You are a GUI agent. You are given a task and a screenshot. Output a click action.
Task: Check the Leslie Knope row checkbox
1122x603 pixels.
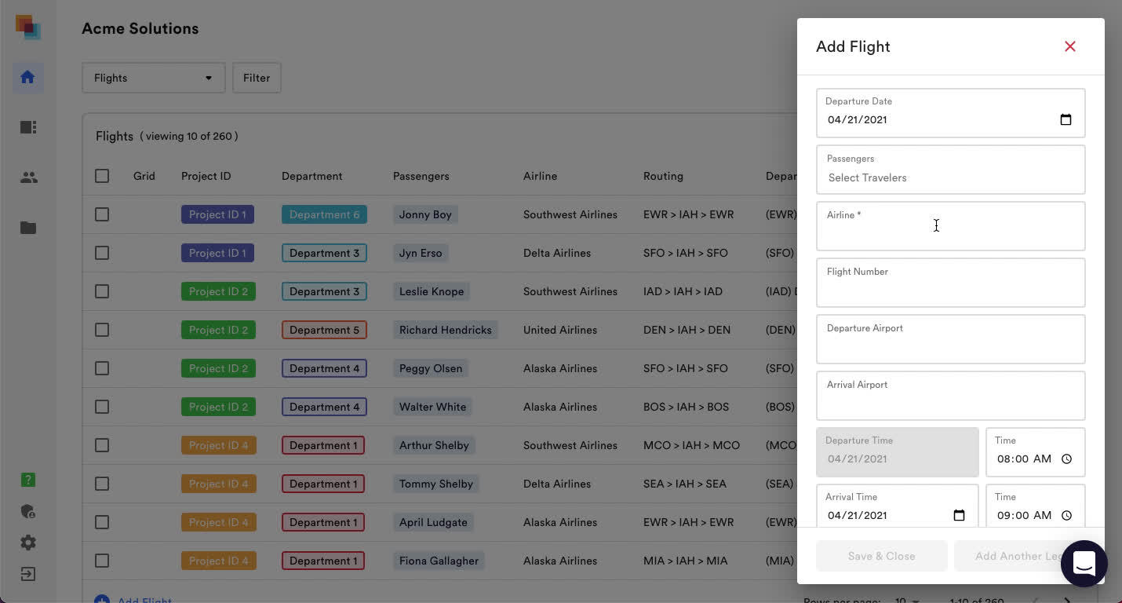click(102, 291)
